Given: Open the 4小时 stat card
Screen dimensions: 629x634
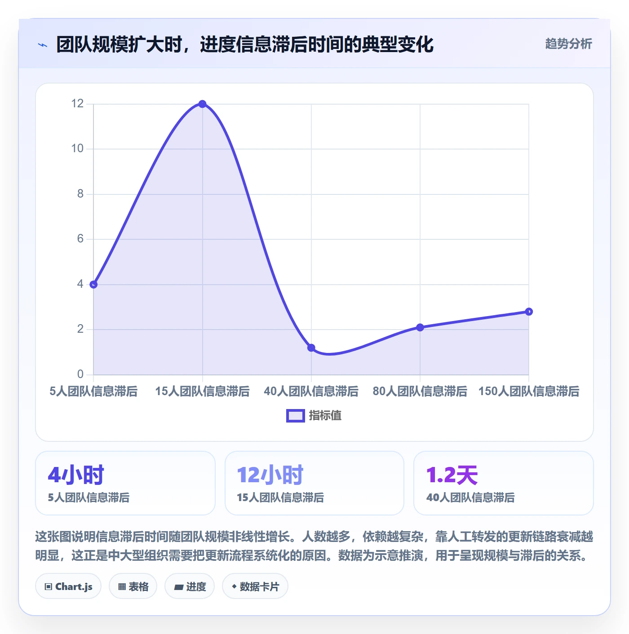Looking at the screenshot, I should 125,483.
